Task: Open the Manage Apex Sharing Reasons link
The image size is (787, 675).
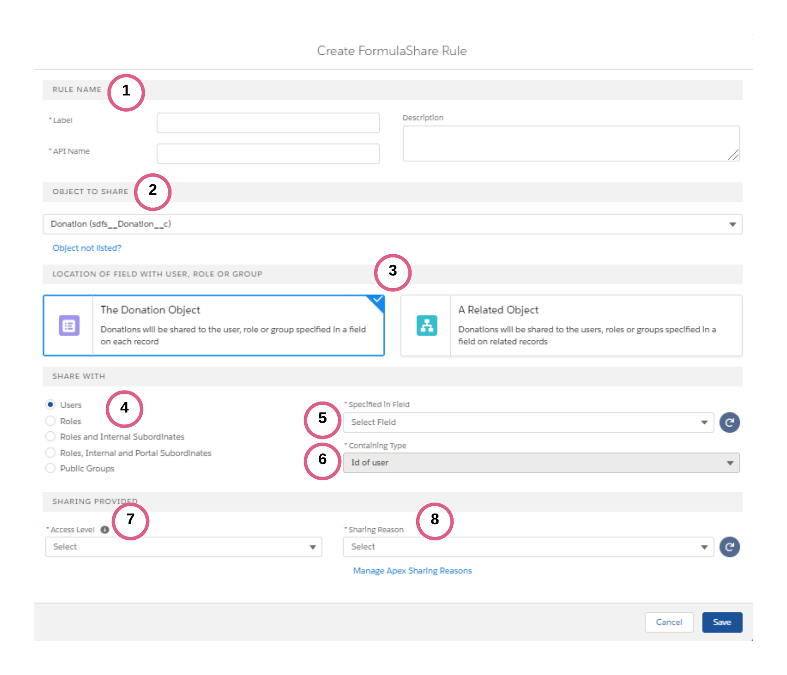Action: (x=412, y=571)
